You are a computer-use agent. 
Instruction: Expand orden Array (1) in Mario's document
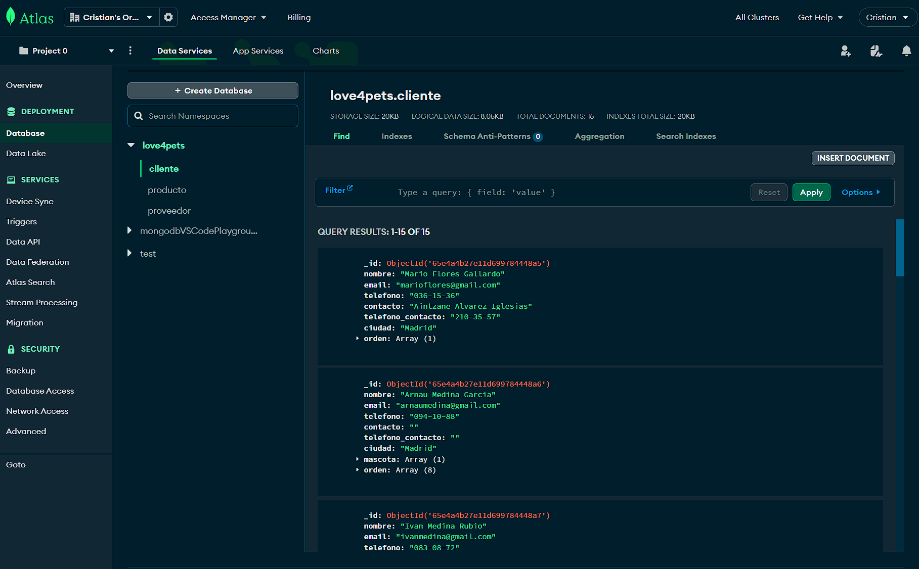357,339
